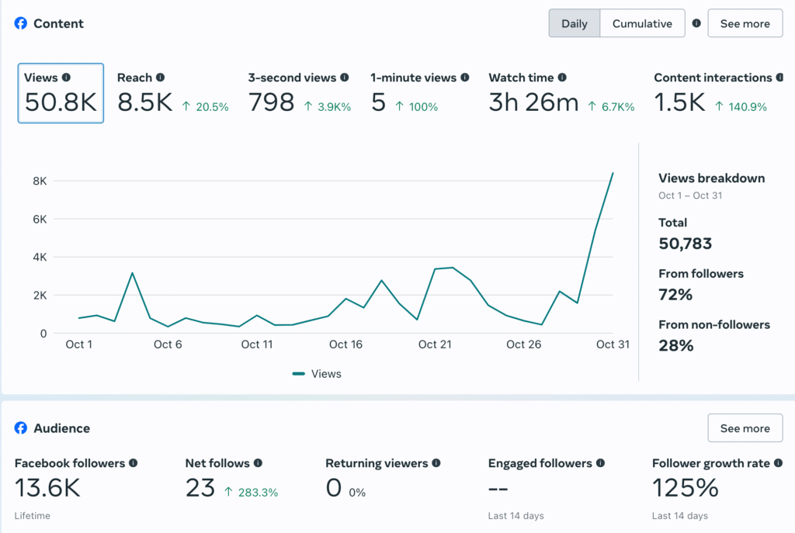Image resolution: width=795 pixels, height=533 pixels.
Task: Select the Reach metric 8.5K
Action: click(144, 102)
